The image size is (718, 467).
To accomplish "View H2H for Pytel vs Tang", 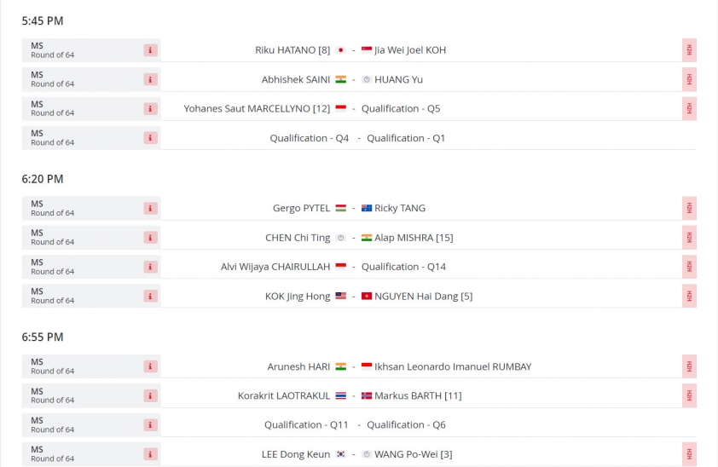I will 689,209.
